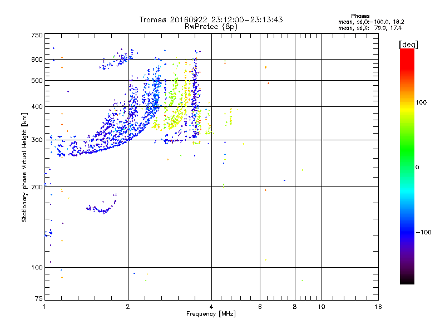Click the black bottom of the colorbar
445x334 pixels.
coord(407,281)
